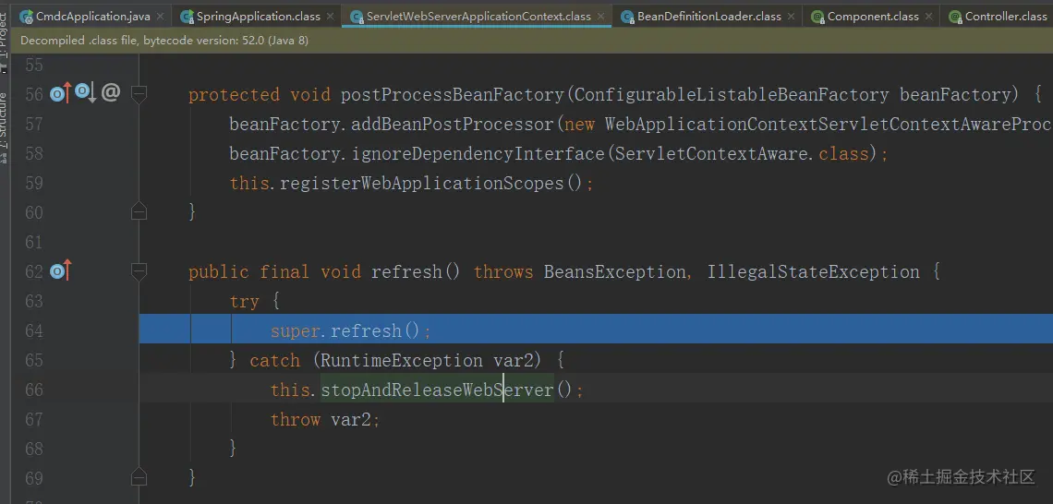The image size is (1053, 504).
Task: Click the overridden-by icon on line 56
Action: coord(85,92)
